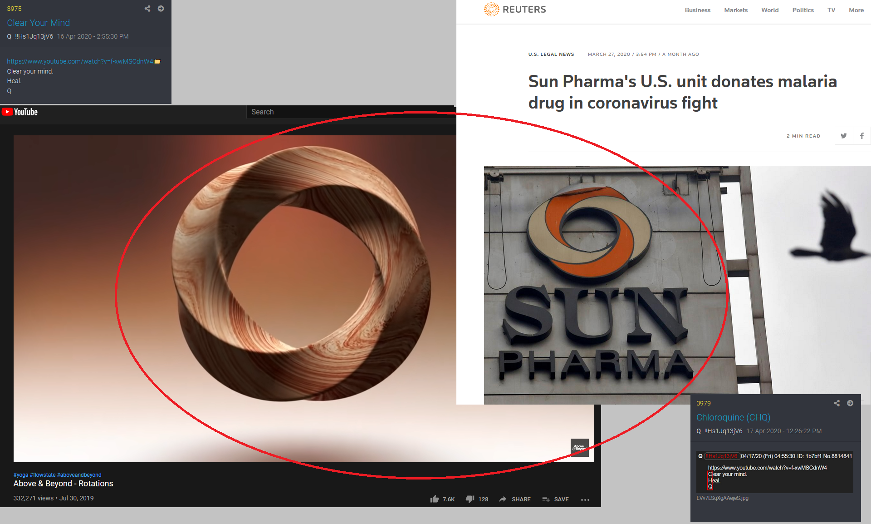The width and height of the screenshot is (871, 524).
Task: Click the YouTube search field
Action: point(351,112)
